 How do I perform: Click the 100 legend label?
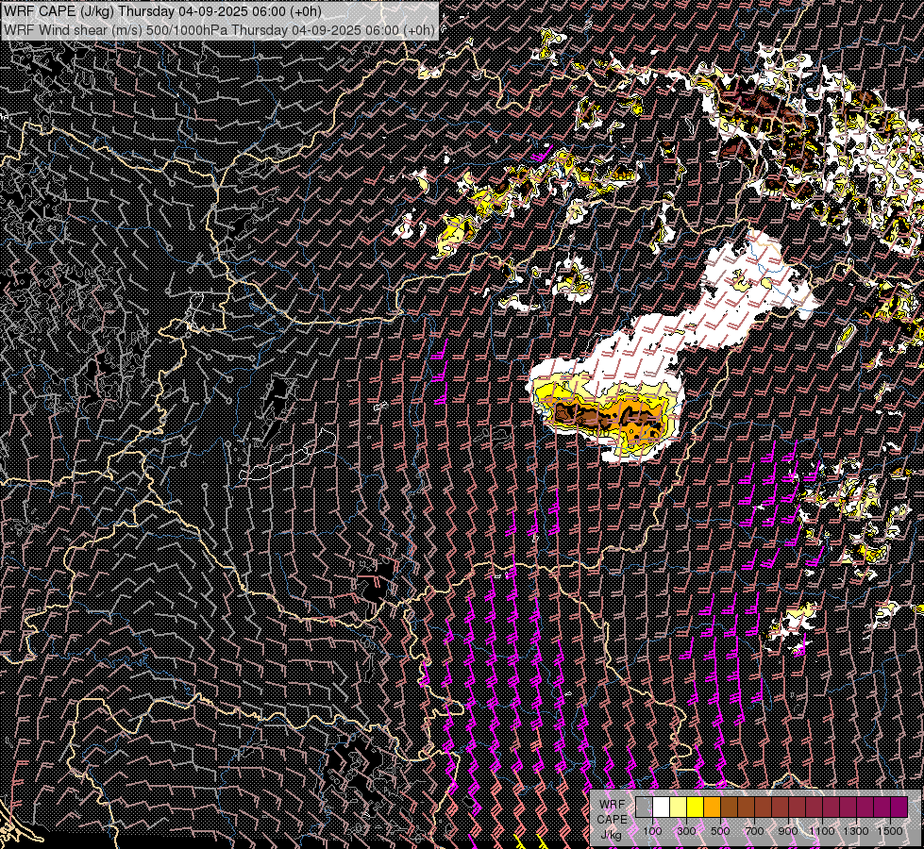(x=652, y=831)
